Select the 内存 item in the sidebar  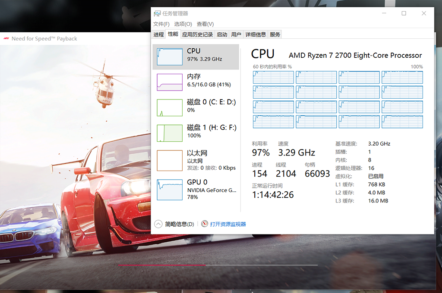196,82
